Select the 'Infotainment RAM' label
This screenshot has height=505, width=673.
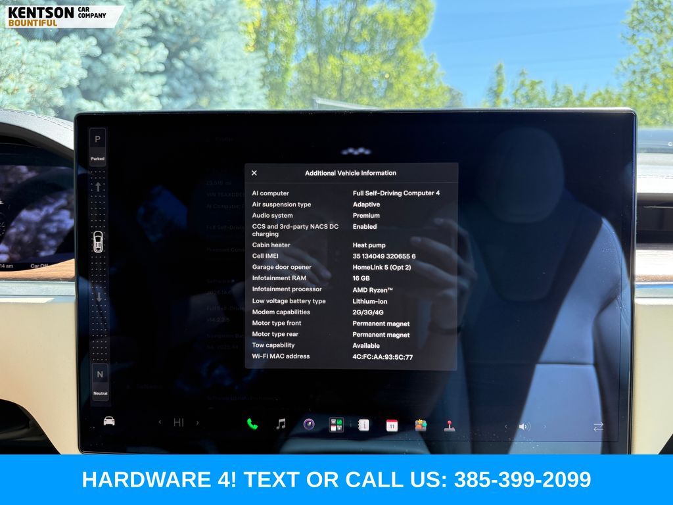(279, 278)
